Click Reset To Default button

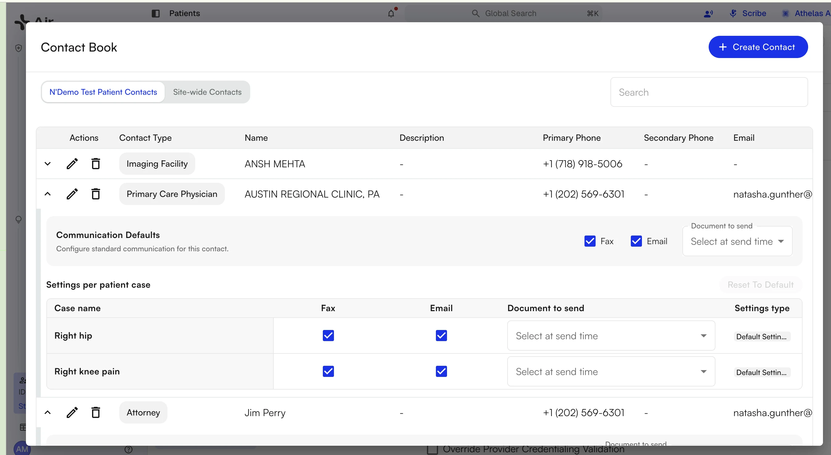760,285
